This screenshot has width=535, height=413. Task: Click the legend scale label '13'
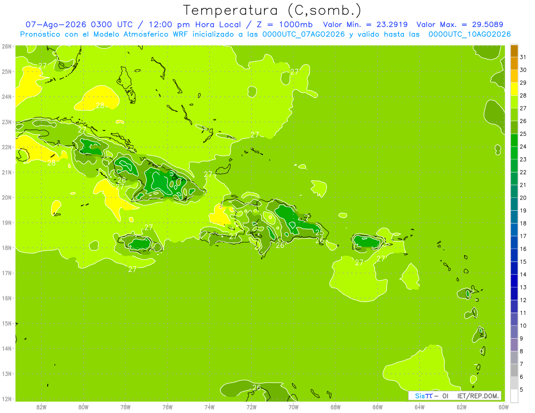click(x=523, y=287)
